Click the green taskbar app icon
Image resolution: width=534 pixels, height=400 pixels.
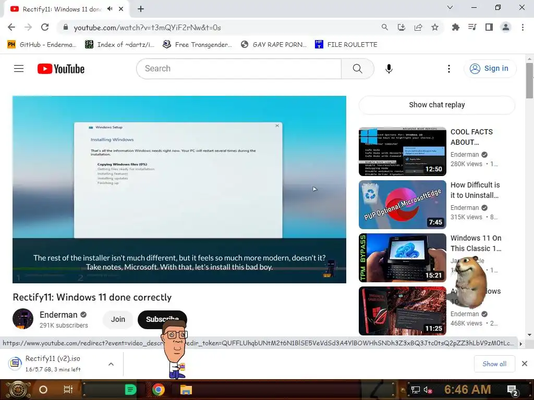[x=130, y=390]
